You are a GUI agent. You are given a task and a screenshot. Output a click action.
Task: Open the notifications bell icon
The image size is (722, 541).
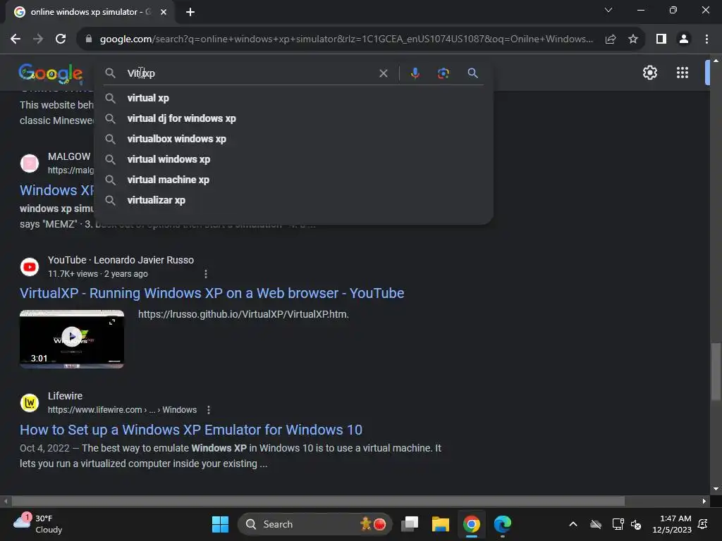703,524
